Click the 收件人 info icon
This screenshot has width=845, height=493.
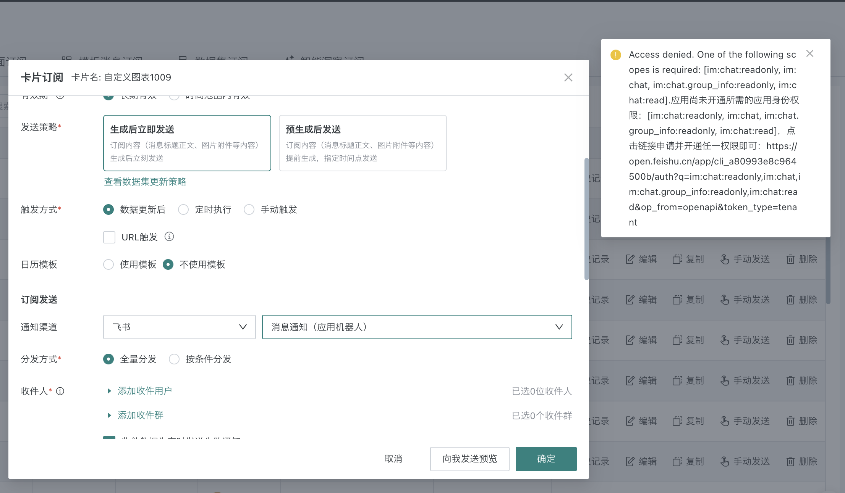60,391
